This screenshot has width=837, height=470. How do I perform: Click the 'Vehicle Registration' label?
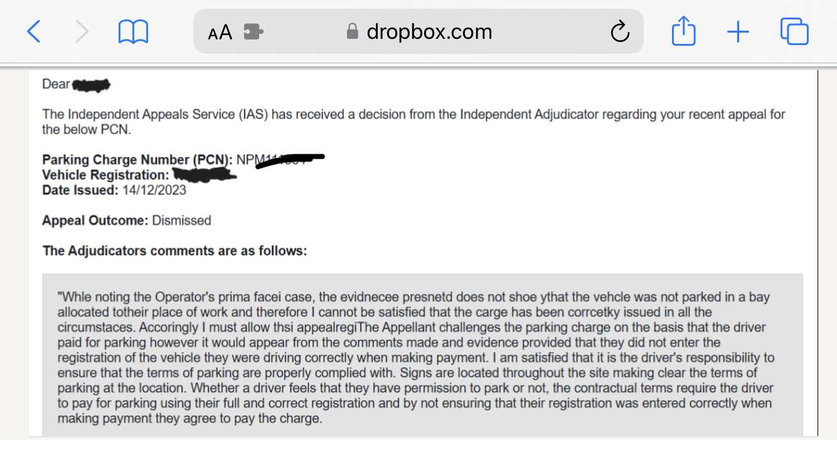point(105,175)
